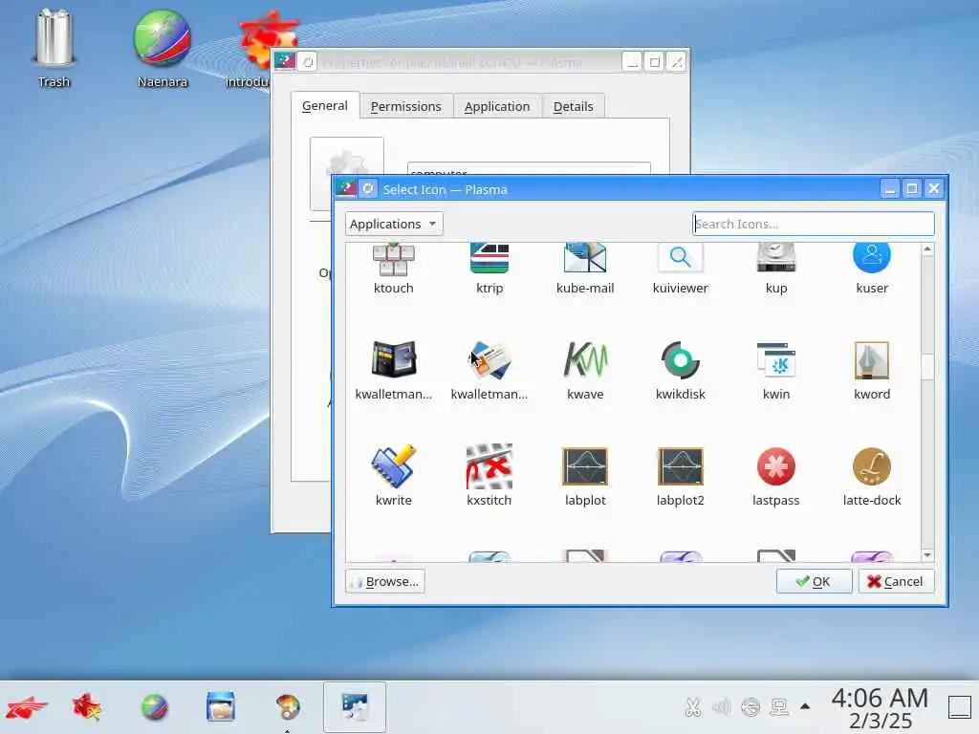The height and width of the screenshot is (734, 979).
Task: Click the icon list scrollbar down arrow
Action: (927, 555)
